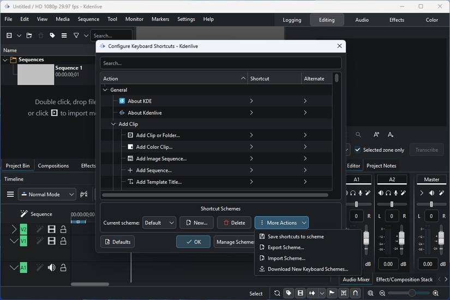Choose Download New Keyboard Schemes
This screenshot has height=300, width=450.
pyautogui.click(x=308, y=269)
